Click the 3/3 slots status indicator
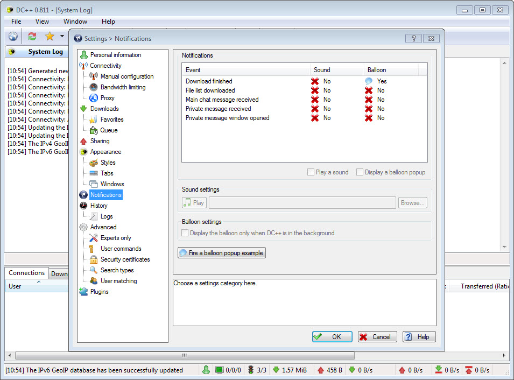Image resolution: width=514 pixels, height=380 pixels. (257, 370)
